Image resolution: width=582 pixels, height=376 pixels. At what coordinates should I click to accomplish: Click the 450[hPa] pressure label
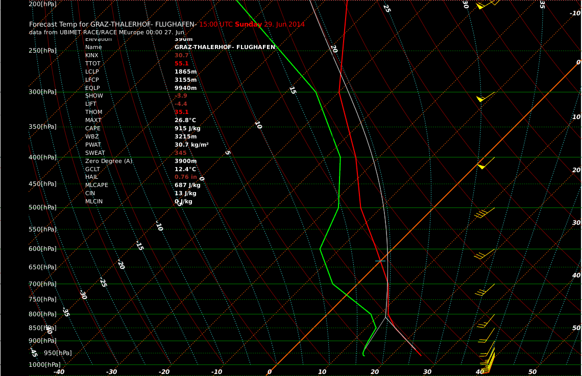tap(43, 184)
